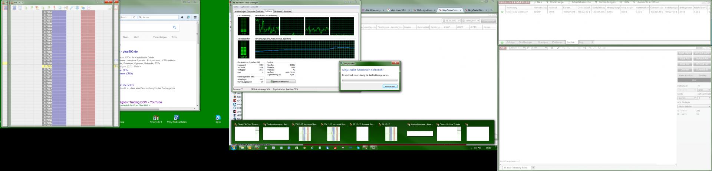Switch to the Dienste tab in Task Manager
This screenshot has height=171, width=712.
(x=260, y=11)
